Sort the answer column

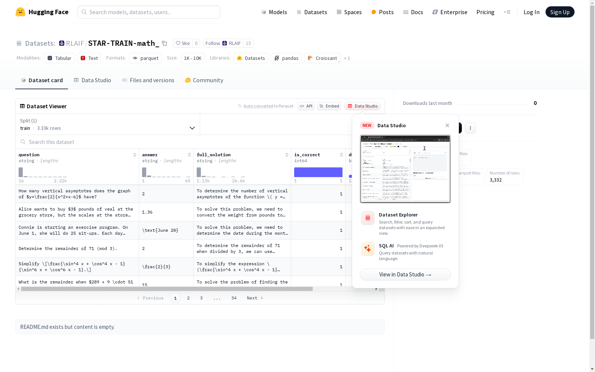pos(189,155)
